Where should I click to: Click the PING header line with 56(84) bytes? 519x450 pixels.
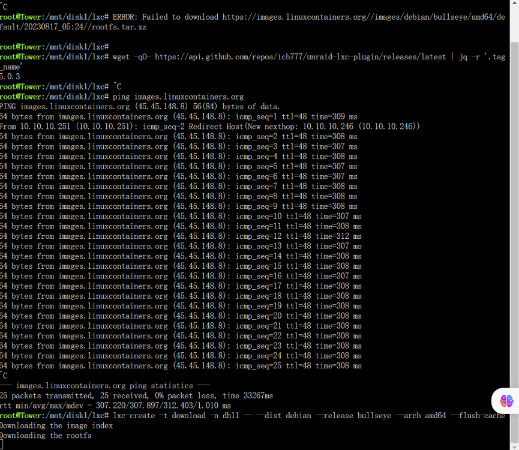tap(140, 107)
